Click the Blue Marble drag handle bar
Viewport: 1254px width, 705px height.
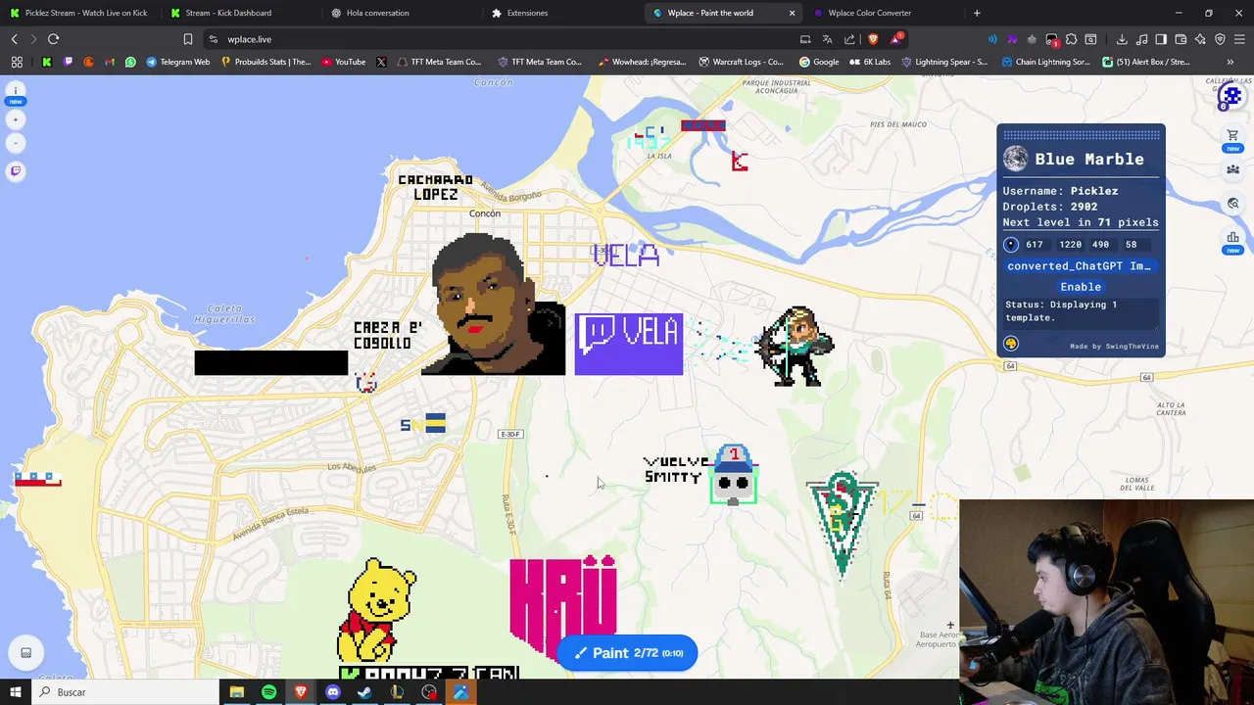(1081, 135)
